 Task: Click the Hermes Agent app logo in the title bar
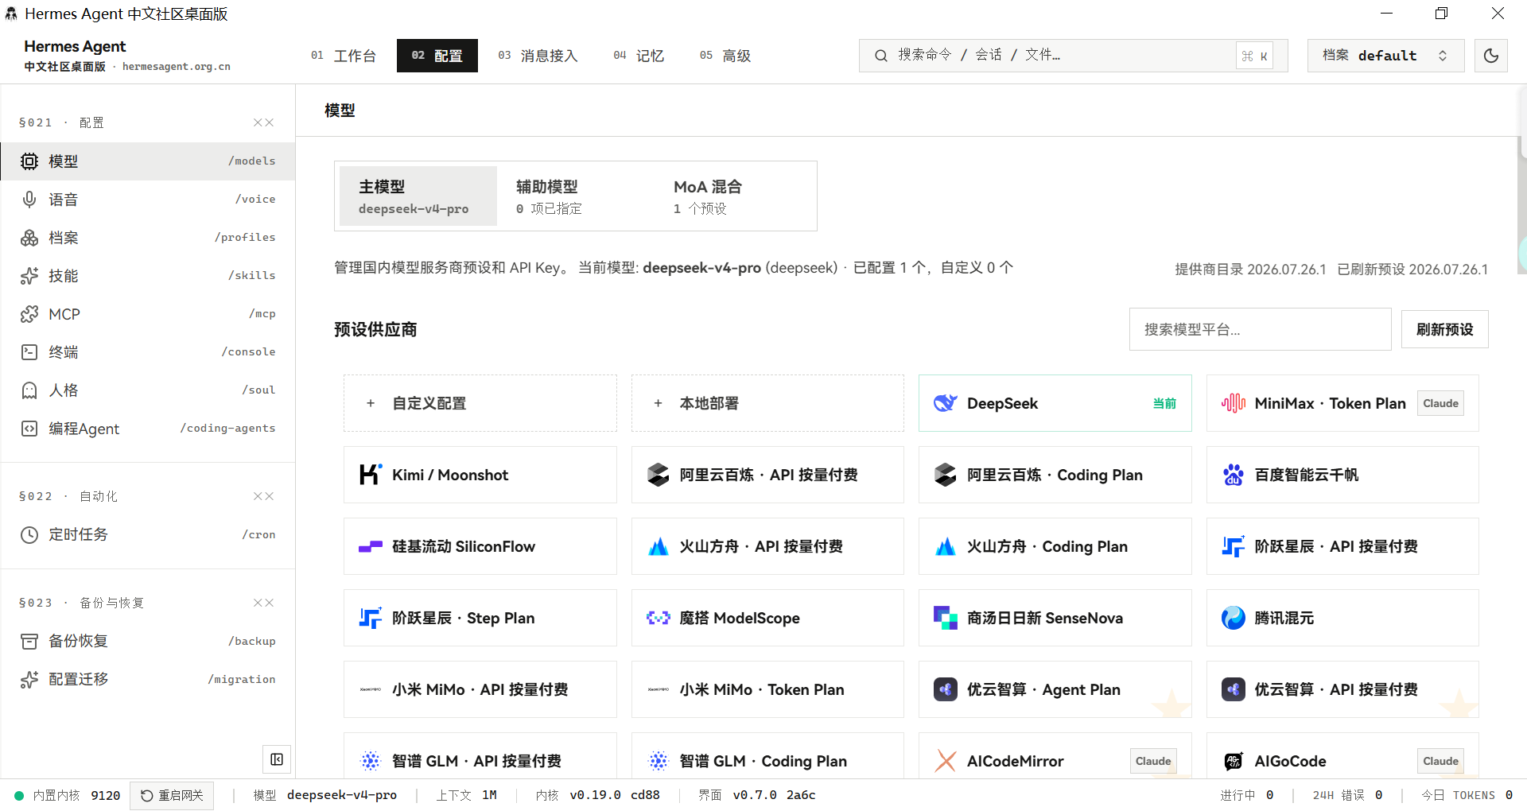(x=11, y=14)
